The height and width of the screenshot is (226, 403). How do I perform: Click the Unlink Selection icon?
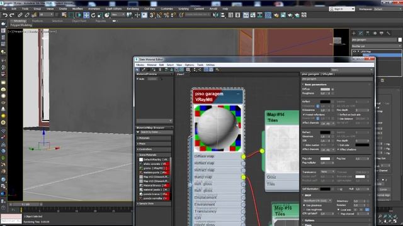26,15
